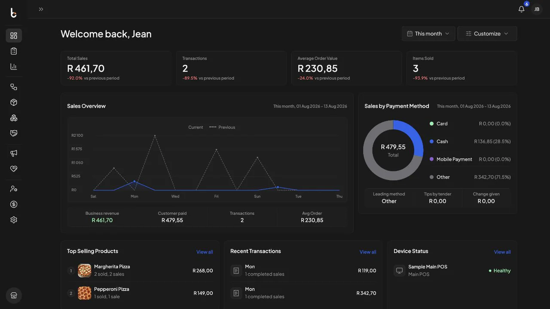This screenshot has width=550, height=309.
Task: Open the megaphone marketing icon
Action: click(14, 153)
